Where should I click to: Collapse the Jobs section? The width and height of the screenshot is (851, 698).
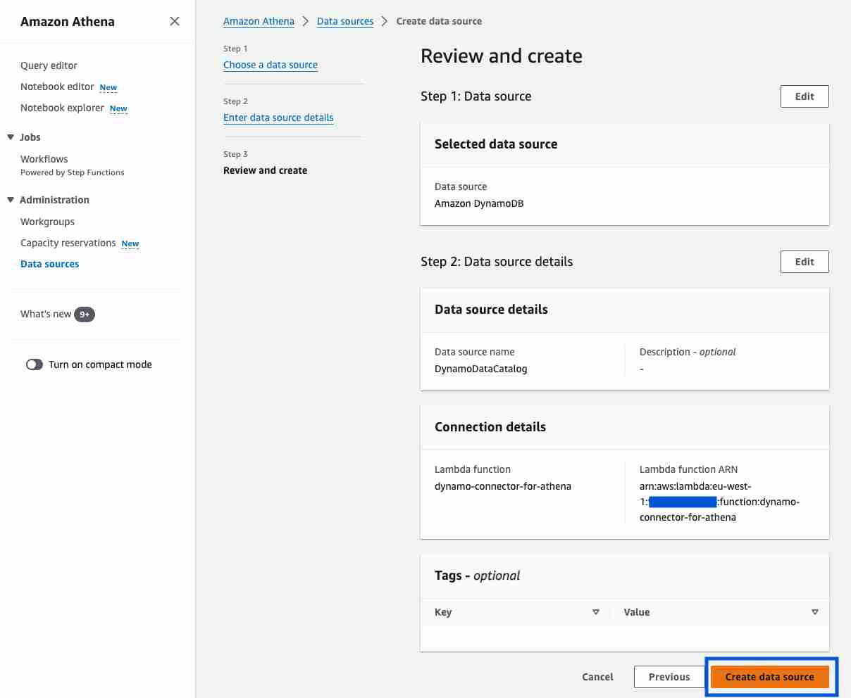(11, 137)
